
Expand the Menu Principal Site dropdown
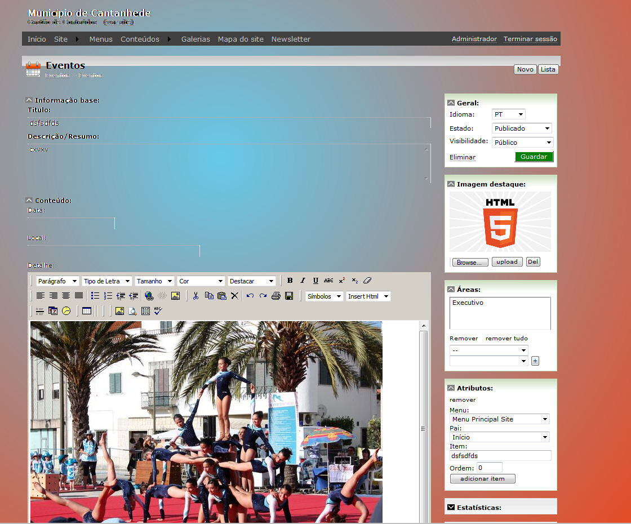pyautogui.click(x=499, y=419)
